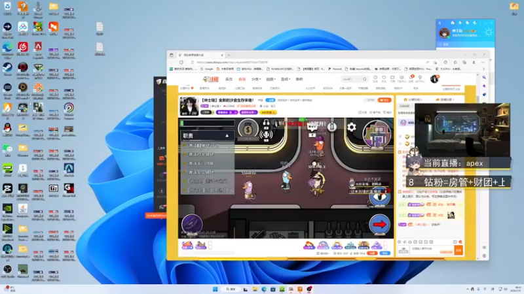Open the first gift icon below the player
524x294 pixels.
tap(187, 246)
